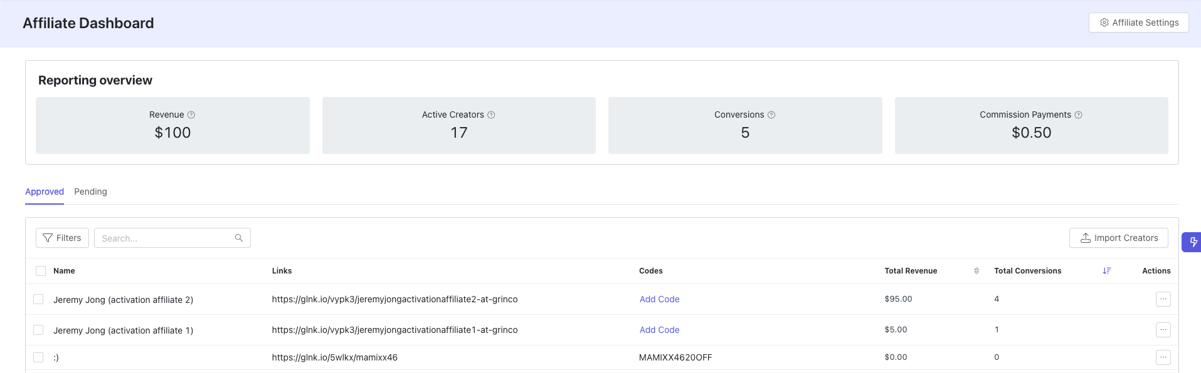This screenshot has height=373, width=1201.
Task: Switch to the Pending tab
Action: click(x=90, y=192)
